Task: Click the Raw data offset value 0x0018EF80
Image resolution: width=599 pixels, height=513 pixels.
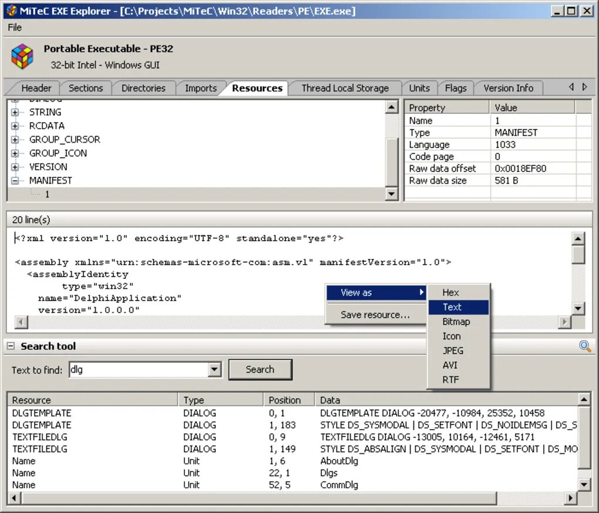Action: 520,168
